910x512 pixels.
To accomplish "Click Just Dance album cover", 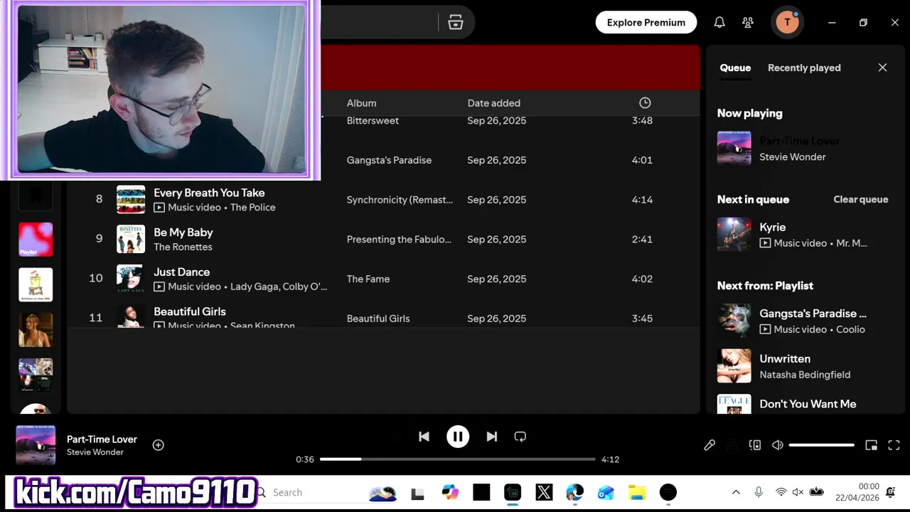I will (131, 279).
